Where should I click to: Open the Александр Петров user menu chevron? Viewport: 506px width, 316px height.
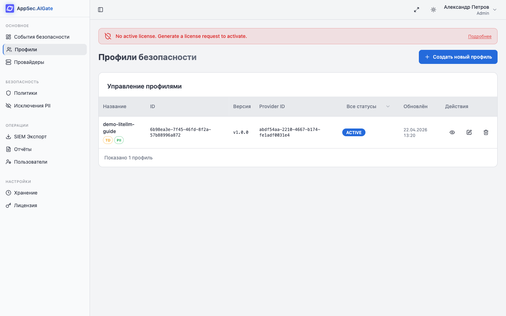(495, 10)
